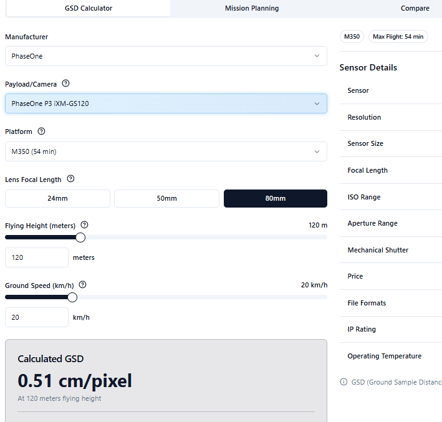442x422 pixels.
Task: Select the 80mm focal length option
Action: pyautogui.click(x=276, y=198)
